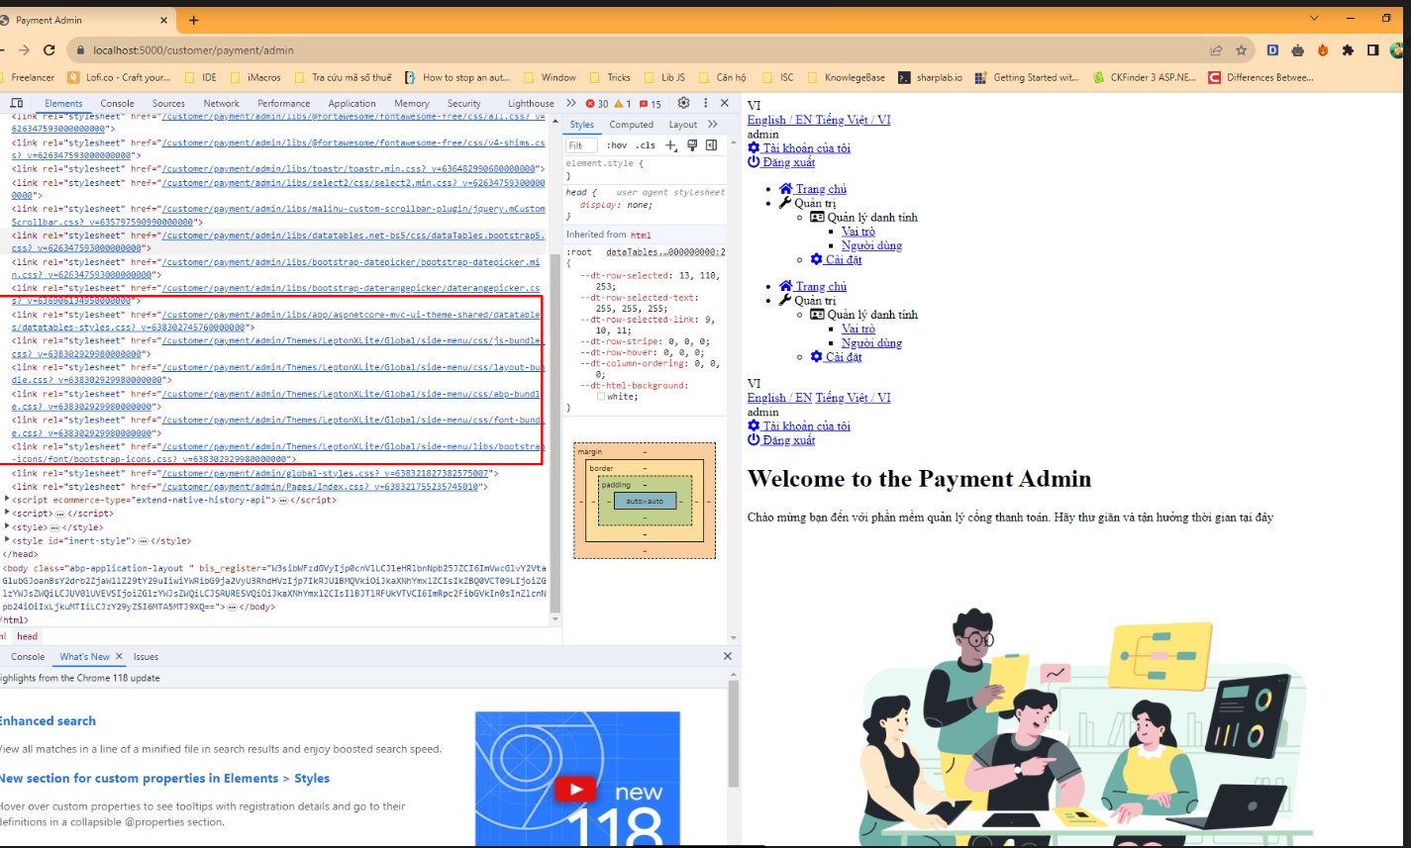
Task: Expand the collapsed script element in DOM tree
Action: [7, 513]
